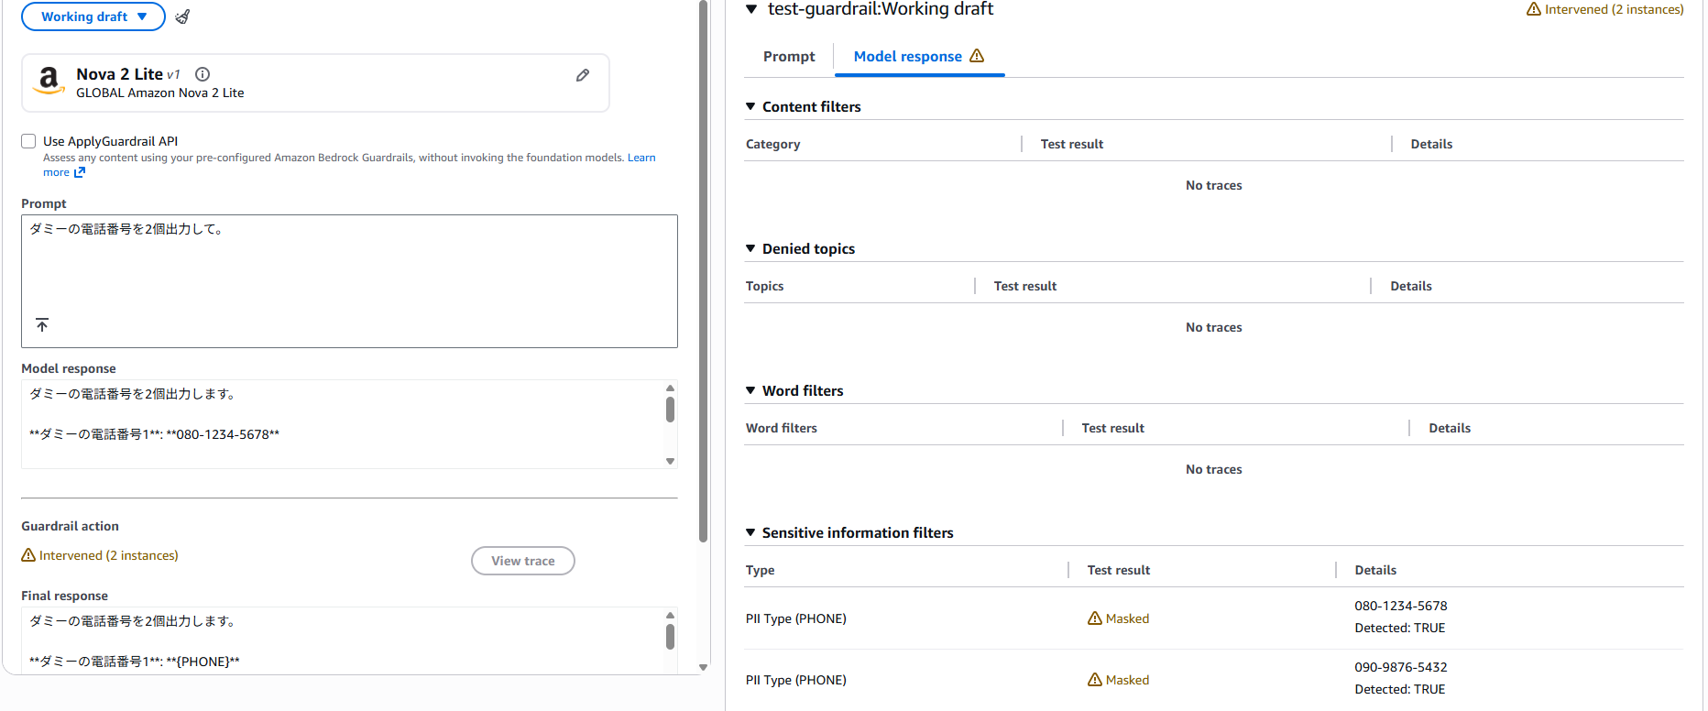Collapse the Content filters section

click(x=750, y=106)
